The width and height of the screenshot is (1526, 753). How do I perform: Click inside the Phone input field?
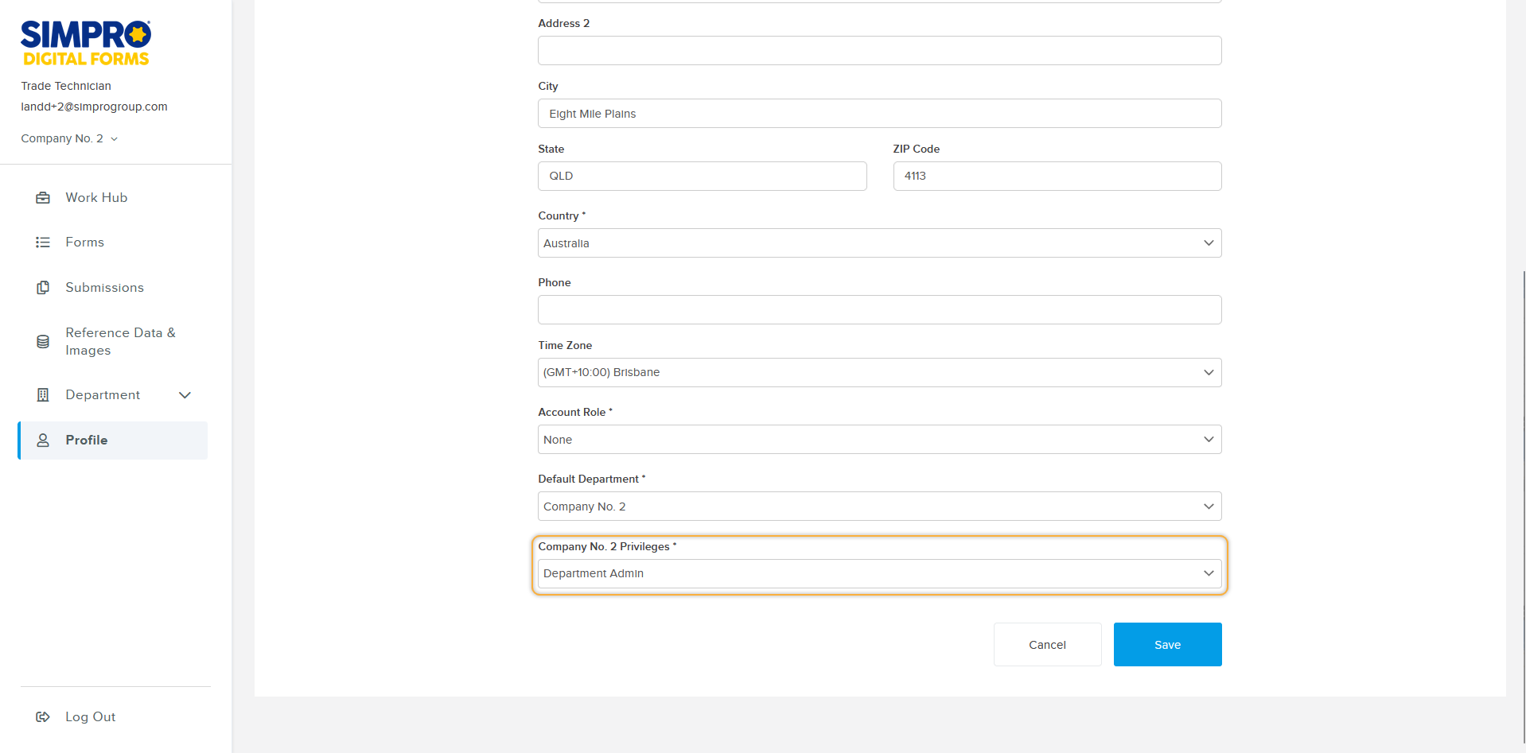(878, 309)
